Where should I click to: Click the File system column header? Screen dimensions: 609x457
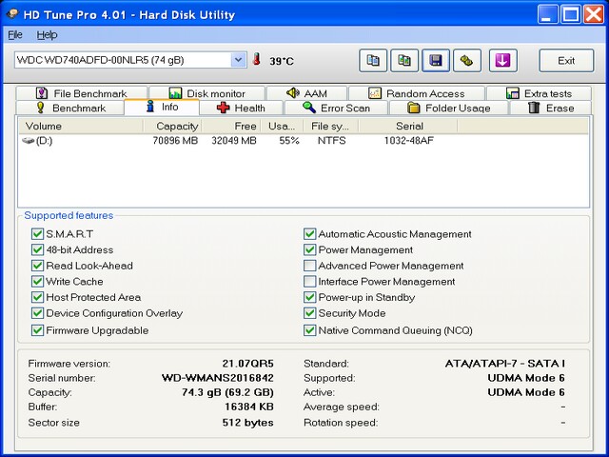click(331, 126)
